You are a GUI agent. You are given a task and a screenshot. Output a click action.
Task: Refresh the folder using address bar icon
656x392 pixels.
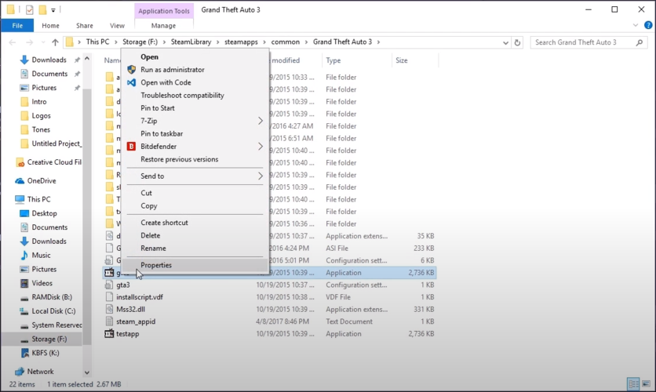[517, 42]
